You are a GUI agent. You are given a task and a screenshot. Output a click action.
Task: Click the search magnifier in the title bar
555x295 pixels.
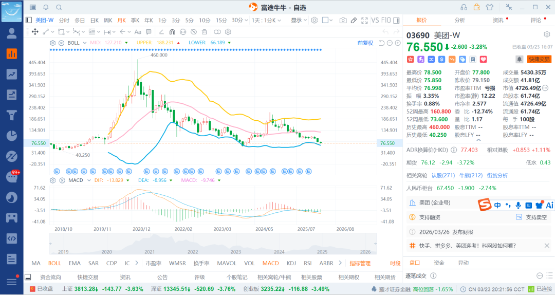pyautogui.click(x=59, y=7)
